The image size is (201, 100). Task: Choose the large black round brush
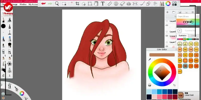[x=3, y=26]
